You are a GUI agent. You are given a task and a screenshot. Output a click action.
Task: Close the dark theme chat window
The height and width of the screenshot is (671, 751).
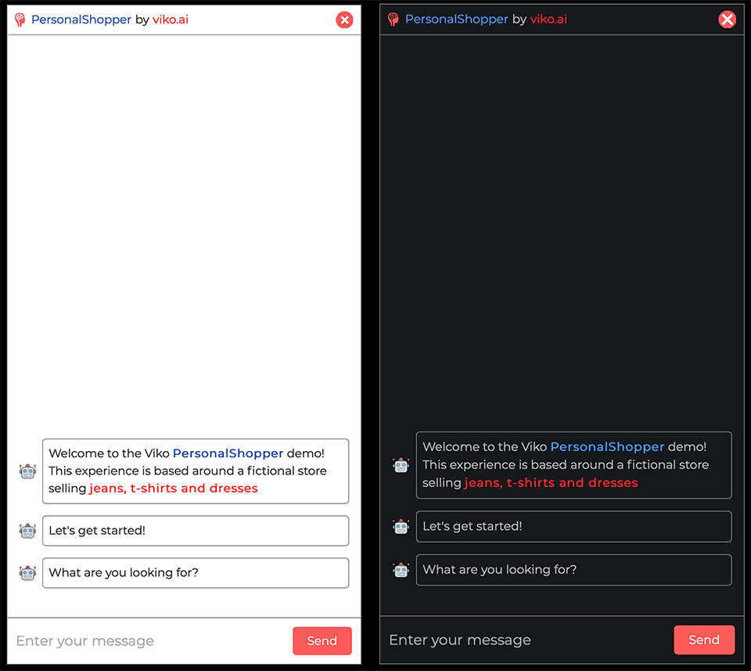727,20
